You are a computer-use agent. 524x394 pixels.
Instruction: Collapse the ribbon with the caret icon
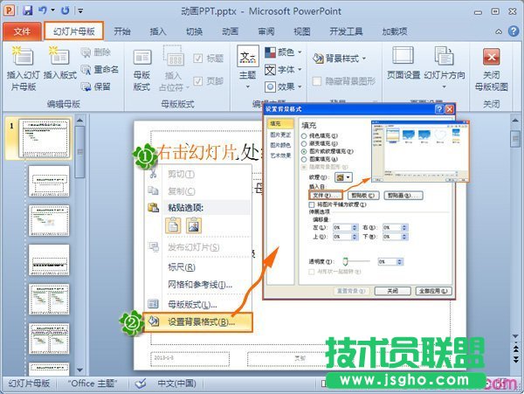pos(499,31)
